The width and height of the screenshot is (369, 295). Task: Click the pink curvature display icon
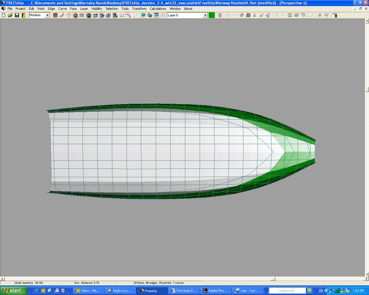(x=128, y=15)
